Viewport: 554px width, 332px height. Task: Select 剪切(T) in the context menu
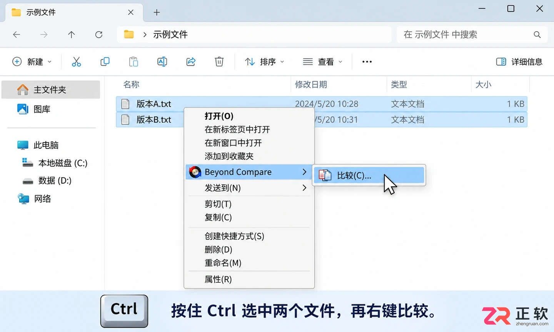218,204
